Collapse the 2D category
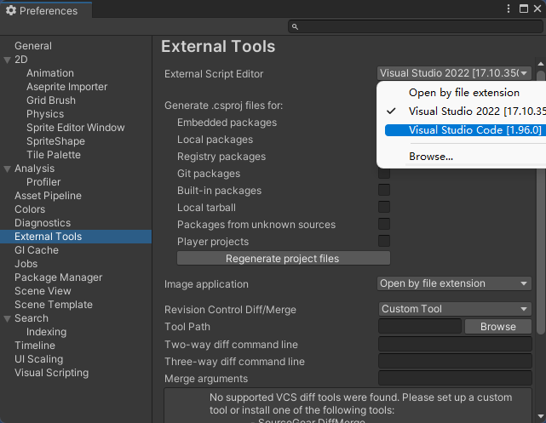 [x=7, y=60]
